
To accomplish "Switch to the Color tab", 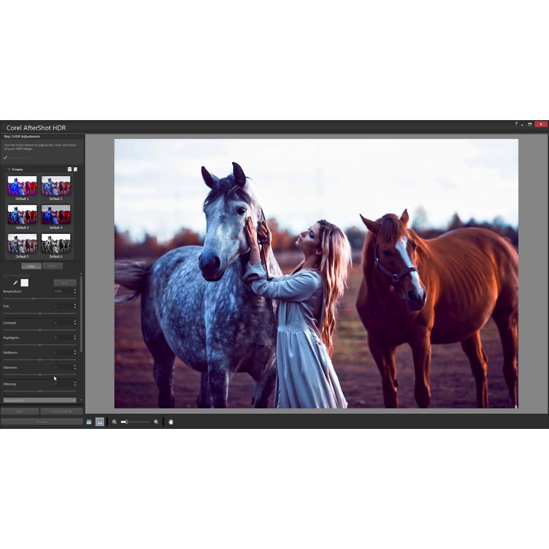I will click(x=31, y=266).
